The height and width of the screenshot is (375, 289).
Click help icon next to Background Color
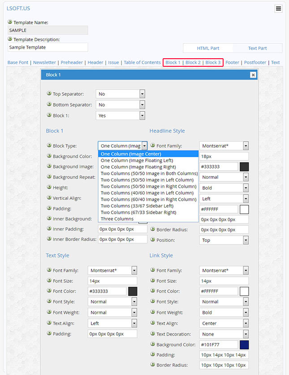pyautogui.click(x=49, y=156)
